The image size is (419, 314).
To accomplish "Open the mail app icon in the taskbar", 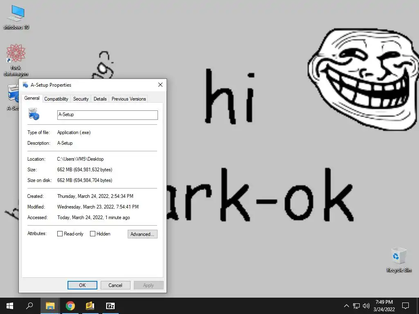I will click(90, 306).
